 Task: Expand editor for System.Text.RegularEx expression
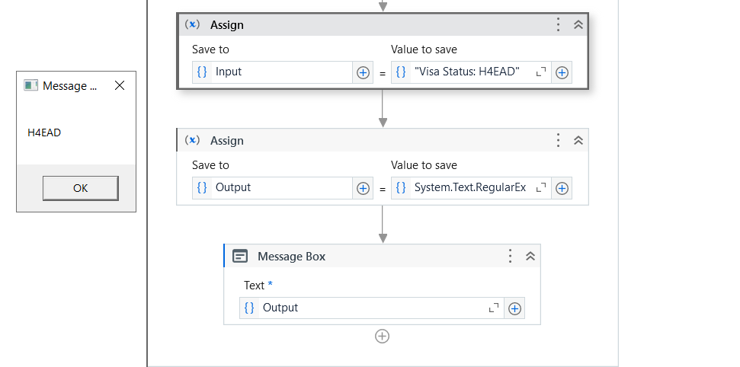pos(541,187)
